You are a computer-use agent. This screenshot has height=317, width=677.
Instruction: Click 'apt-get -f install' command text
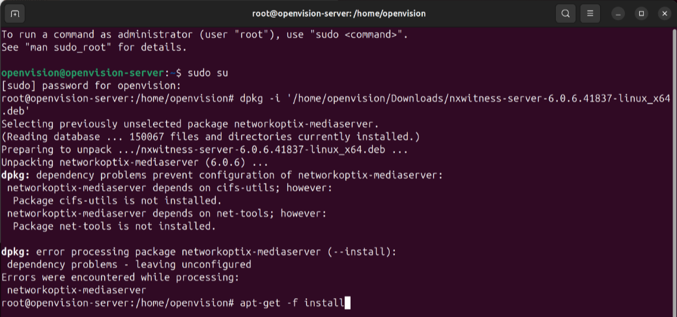pos(292,303)
